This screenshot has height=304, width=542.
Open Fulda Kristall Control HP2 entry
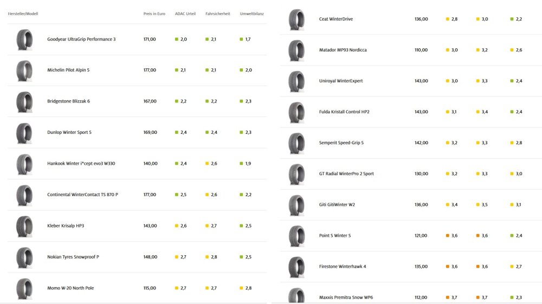(x=344, y=112)
